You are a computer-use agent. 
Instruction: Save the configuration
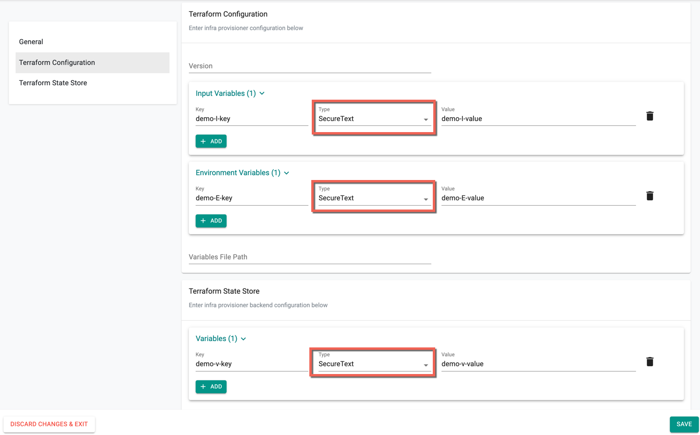[684, 424]
